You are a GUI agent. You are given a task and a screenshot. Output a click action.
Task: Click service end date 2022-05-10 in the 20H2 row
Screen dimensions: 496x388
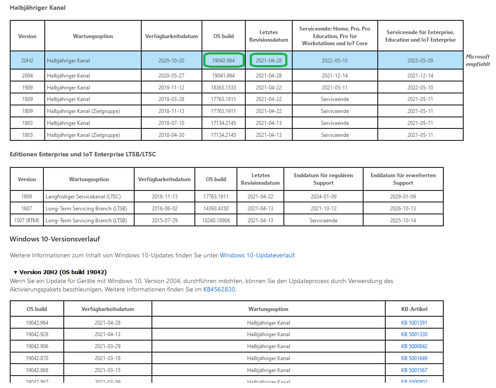coord(335,60)
